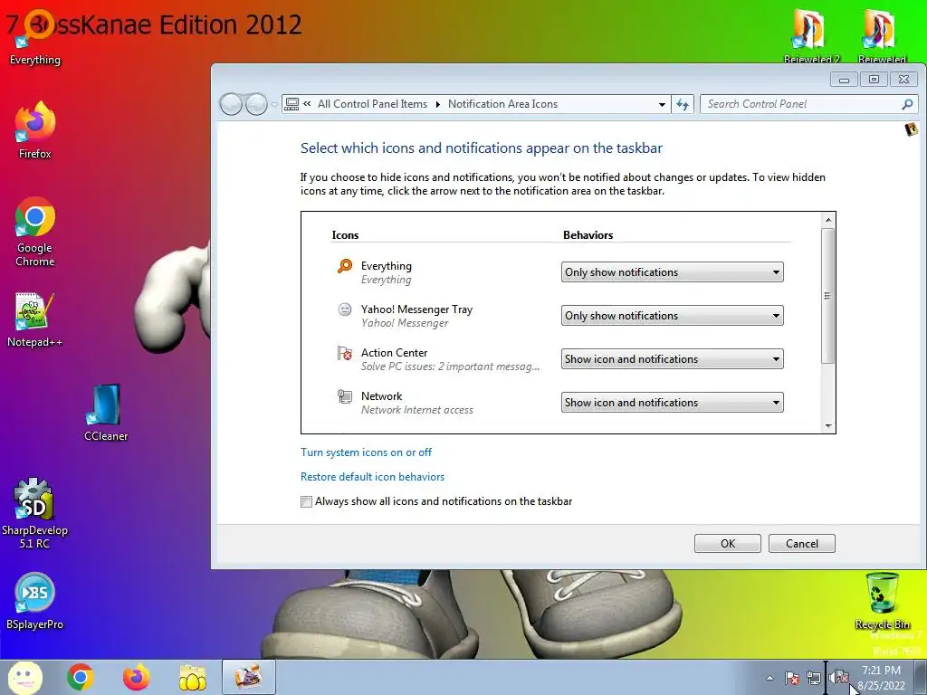
Task: Select the Icons column header
Action: (x=345, y=234)
